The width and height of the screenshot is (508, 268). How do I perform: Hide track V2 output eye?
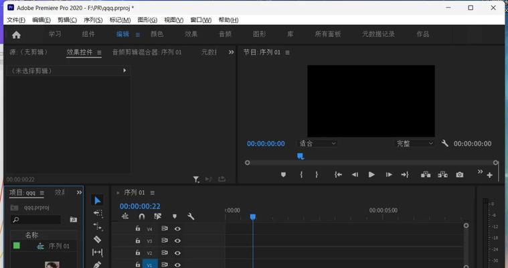[x=177, y=253]
